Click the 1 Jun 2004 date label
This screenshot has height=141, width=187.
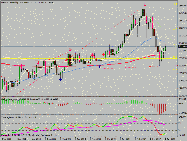click(x=80, y=139)
